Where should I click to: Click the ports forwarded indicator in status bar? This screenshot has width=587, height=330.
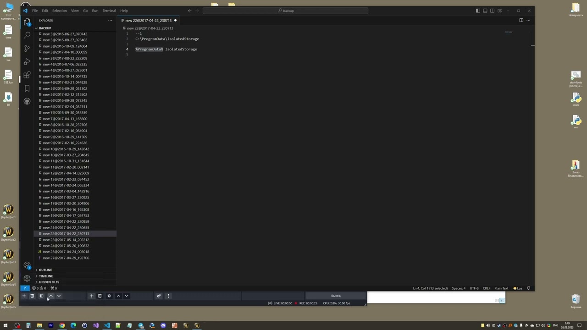(54, 288)
